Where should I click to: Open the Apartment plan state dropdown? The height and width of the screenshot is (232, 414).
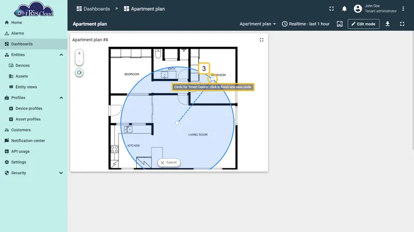click(x=258, y=24)
